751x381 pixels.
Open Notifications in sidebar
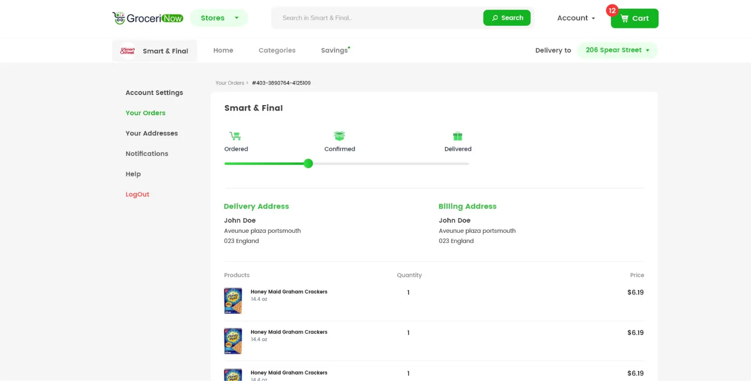(147, 154)
